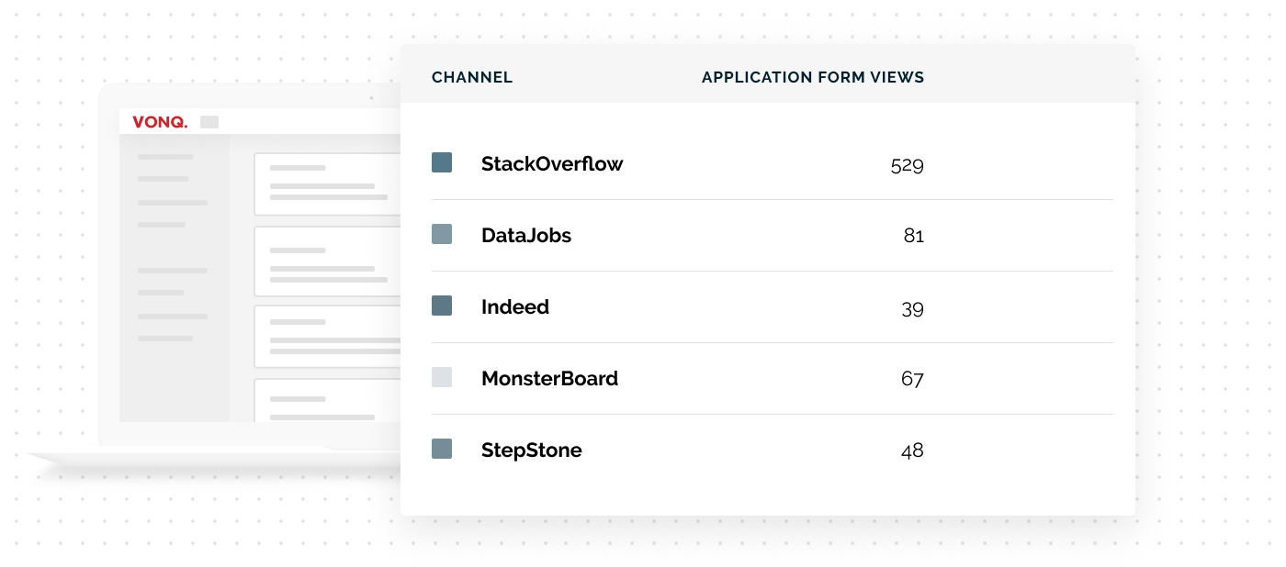Click the 81 views value
The image size is (1286, 567).
tap(913, 237)
